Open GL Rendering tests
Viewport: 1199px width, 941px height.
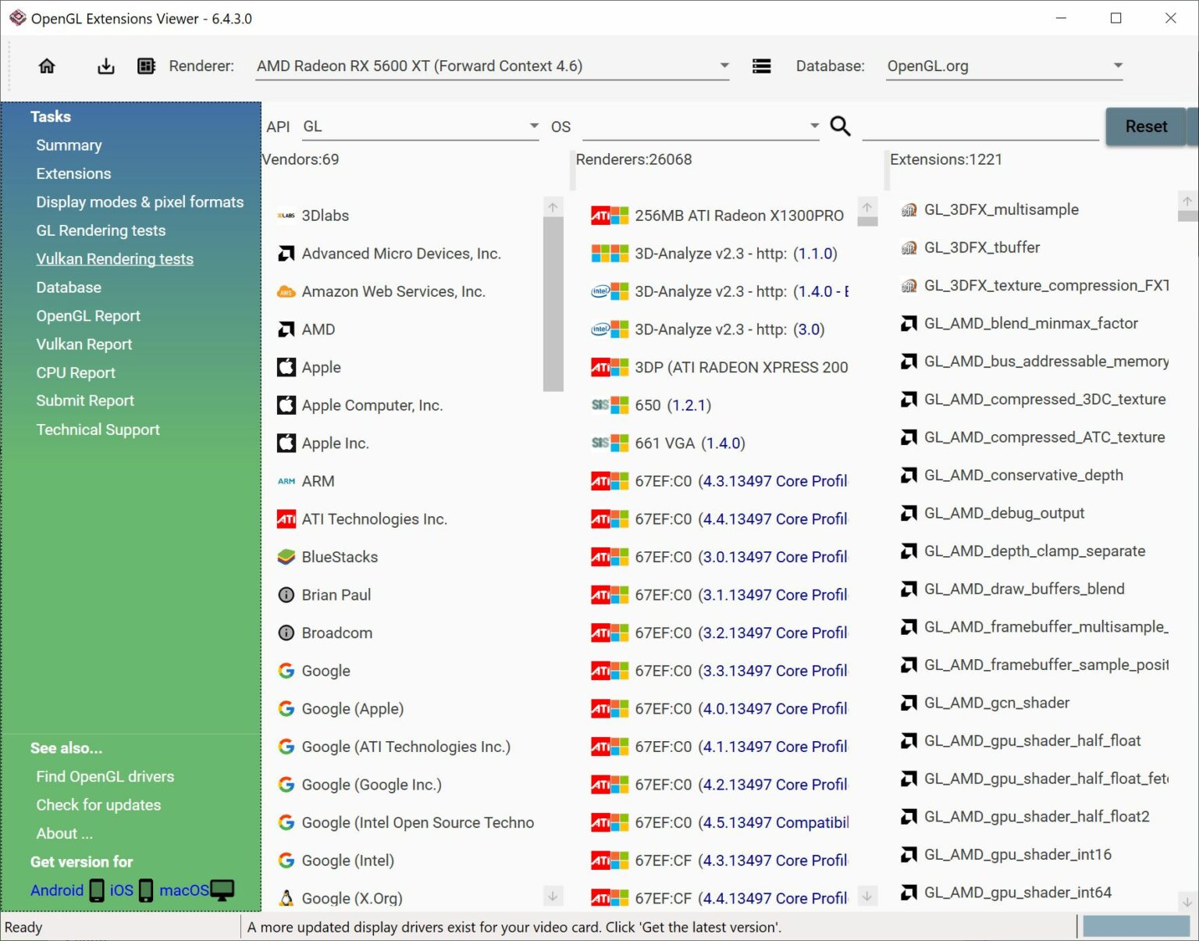[101, 230]
